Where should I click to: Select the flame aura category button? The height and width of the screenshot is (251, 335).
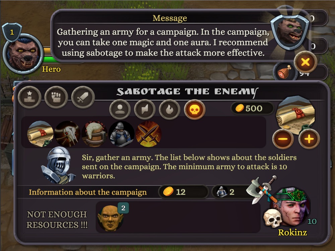(170, 109)
